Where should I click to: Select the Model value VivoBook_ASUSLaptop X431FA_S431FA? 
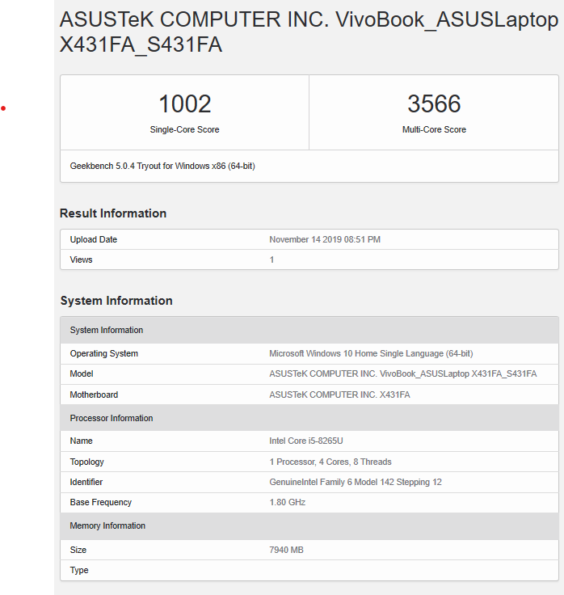pyautogui.click(x=403, y=373)
